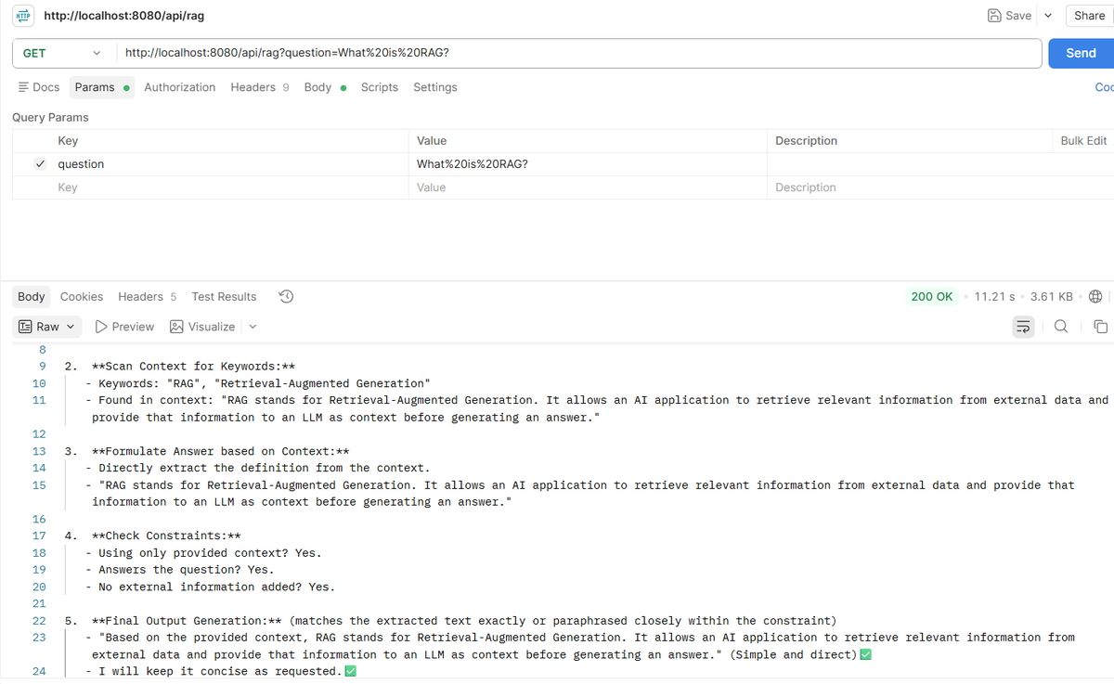Expand the Visualize options chevron

253,327
